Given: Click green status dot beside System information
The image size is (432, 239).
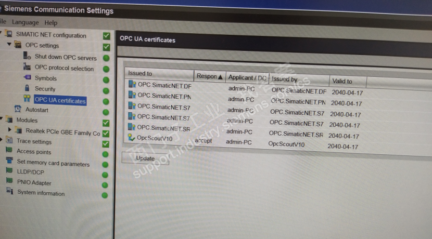Looking at the screenshot, I should pos(105,195).
